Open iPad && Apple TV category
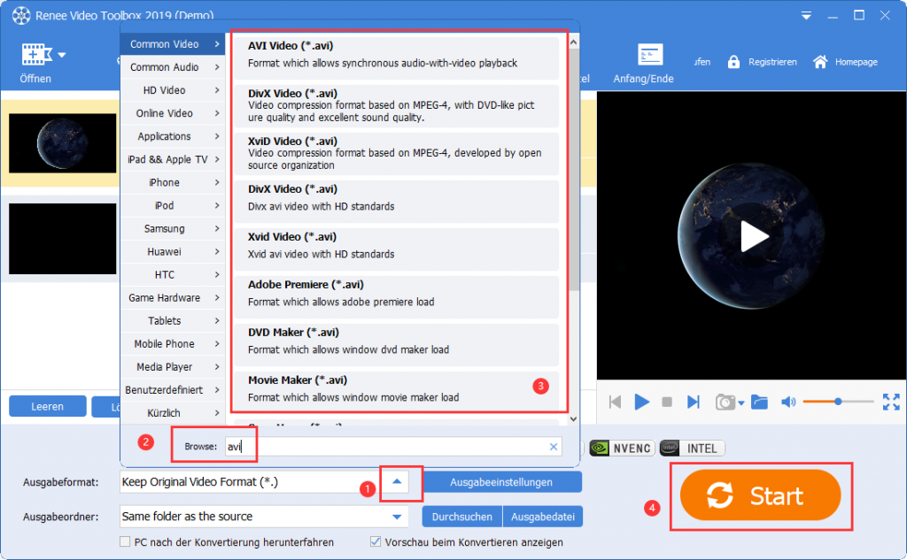 173,159
